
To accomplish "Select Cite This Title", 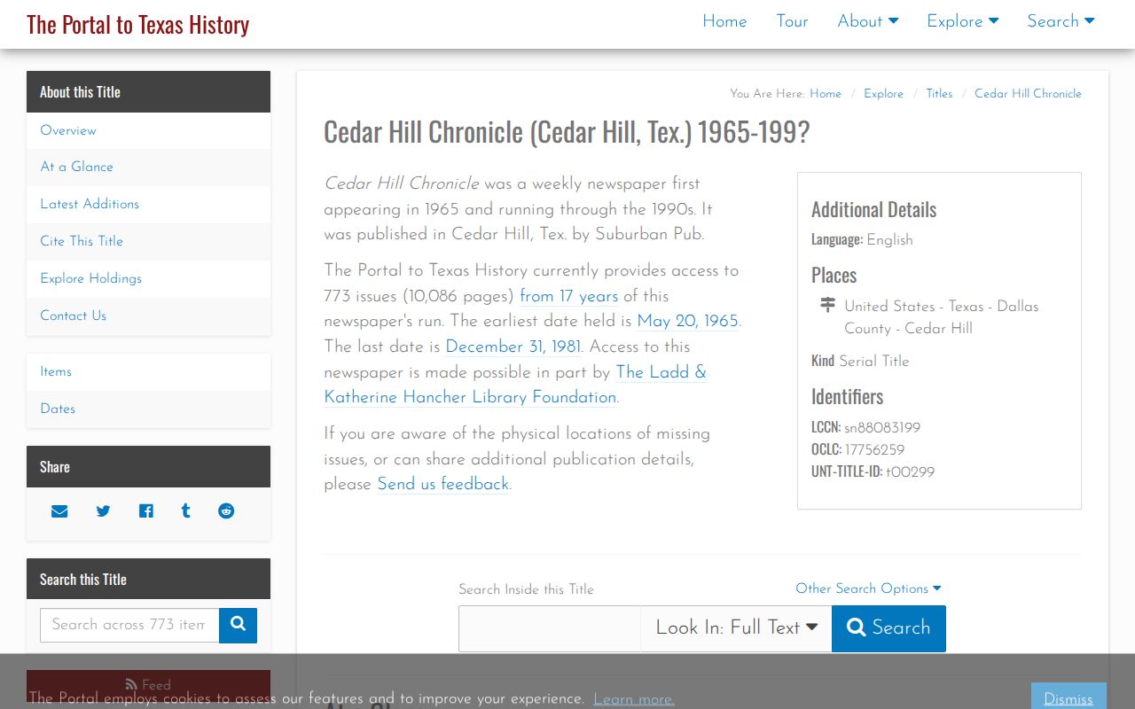I will click(x=148, y=241).
